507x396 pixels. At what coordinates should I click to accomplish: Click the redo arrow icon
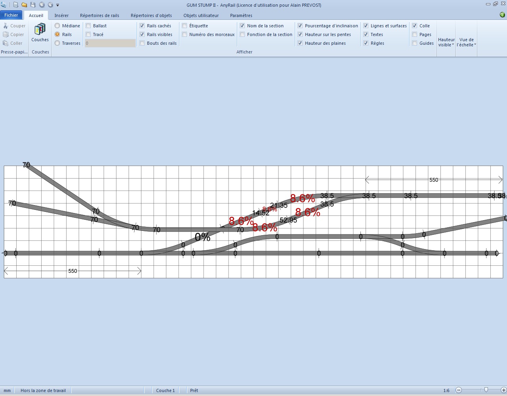50,5
